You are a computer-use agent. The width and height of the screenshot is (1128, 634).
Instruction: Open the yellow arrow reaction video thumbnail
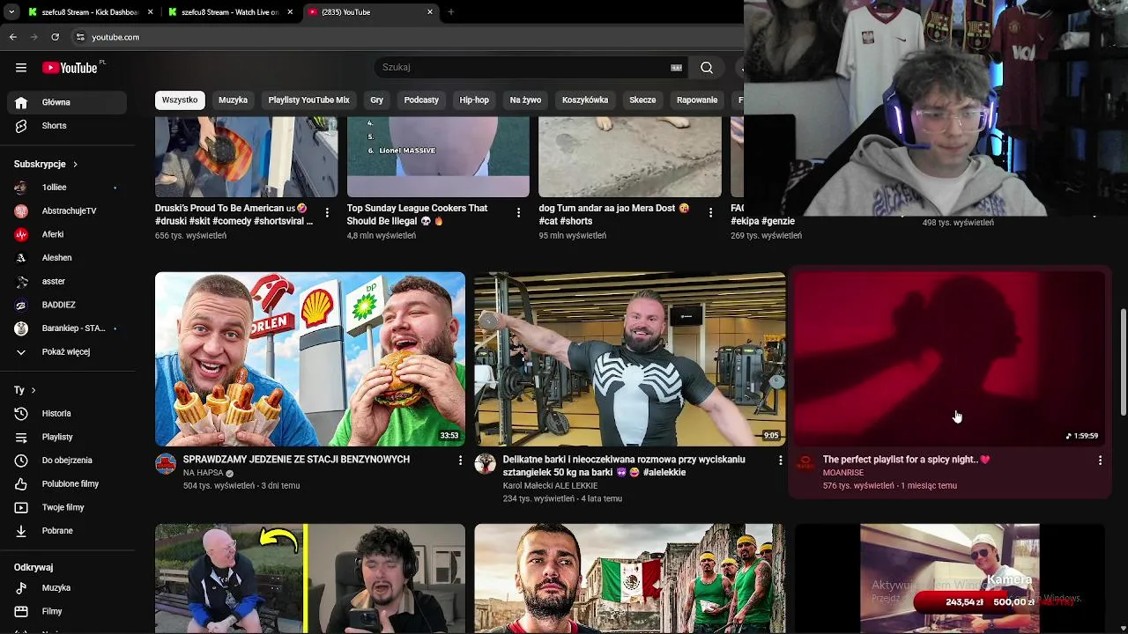click(310, 579)
